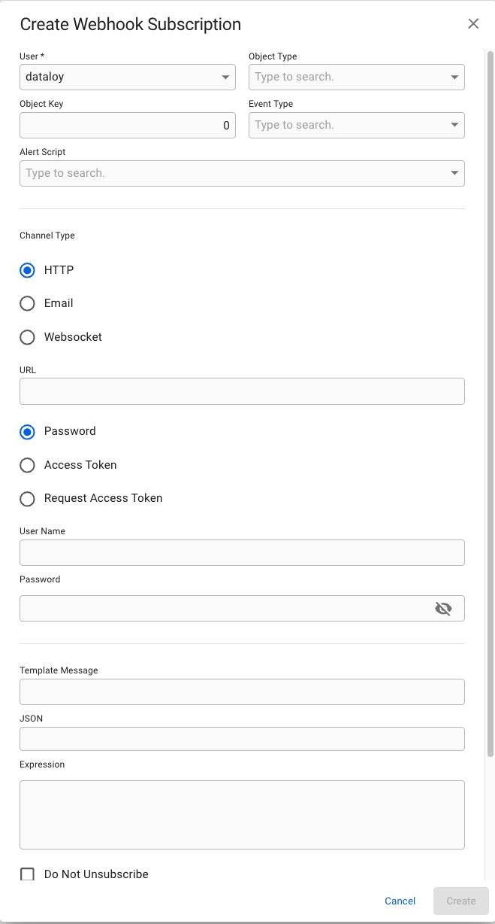Focus the URL input field
The width and height of the screenshot is (495, 924).
[x=242, y=391]
